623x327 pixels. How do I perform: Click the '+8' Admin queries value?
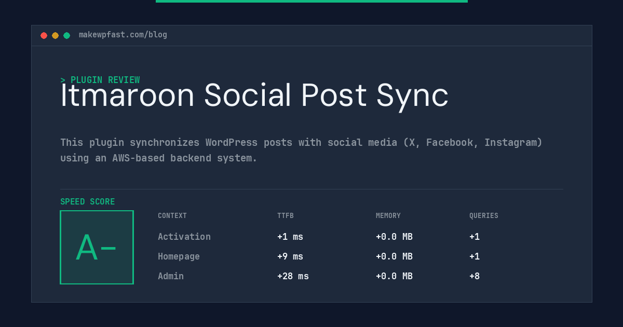pyautogui.click(x=475, y=276)
